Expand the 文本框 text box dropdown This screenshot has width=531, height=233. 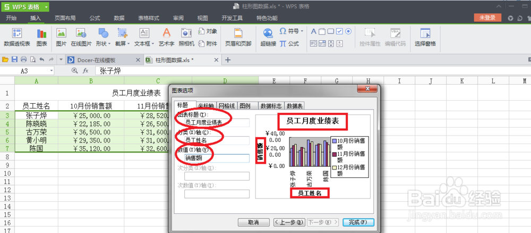(152, 44)
